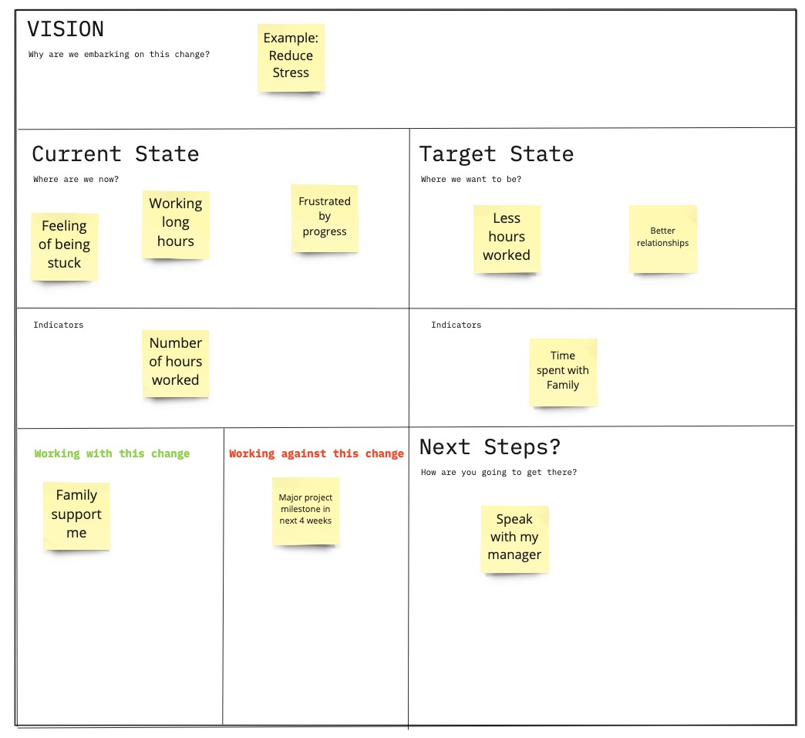Select 'Why are we embarking on this change?' text
Viewport: 805px width, 738px height.
click(119, 55)
